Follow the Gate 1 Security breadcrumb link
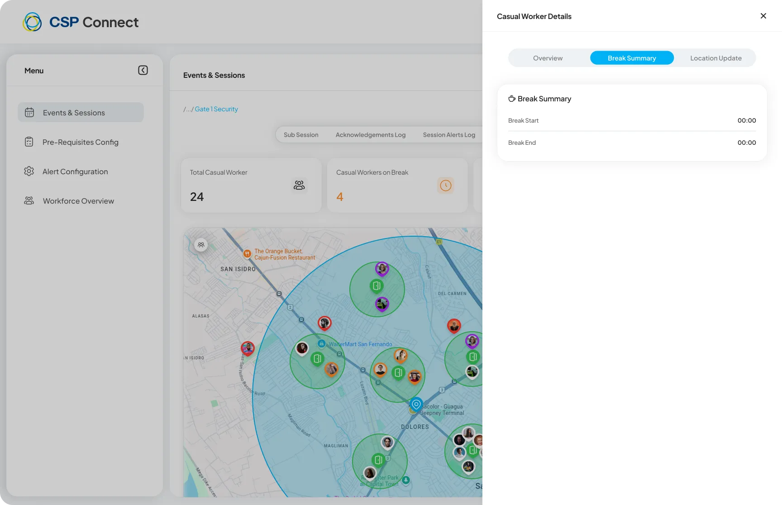Image resolution: width=782 pixels, height=505 pixels. pos(216,109)
